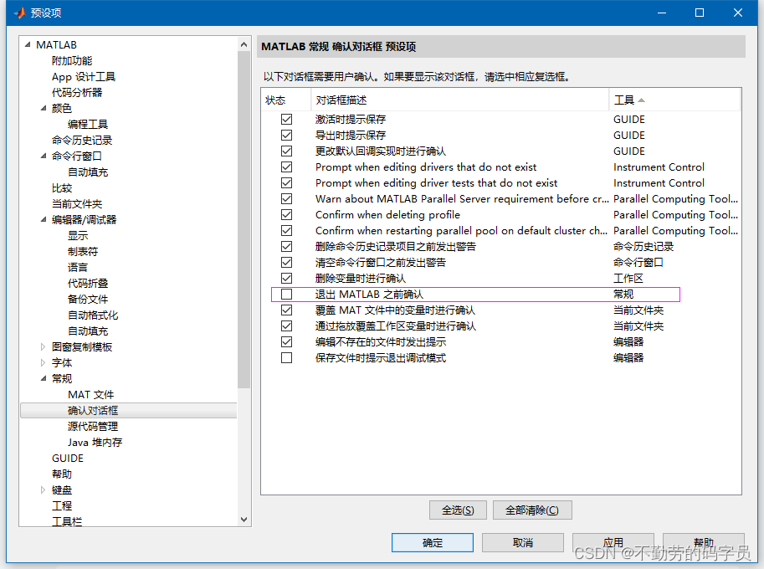The height and width of the screenshot is (569, 764).
Task: Open Java 堆内存 preferences
Action: (95, 443)
